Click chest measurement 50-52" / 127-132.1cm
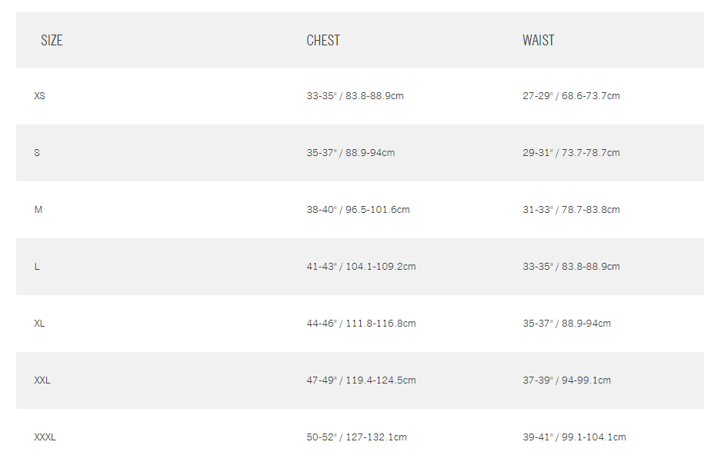This screenshot has width=721, height=465. (x=356, y=438)
